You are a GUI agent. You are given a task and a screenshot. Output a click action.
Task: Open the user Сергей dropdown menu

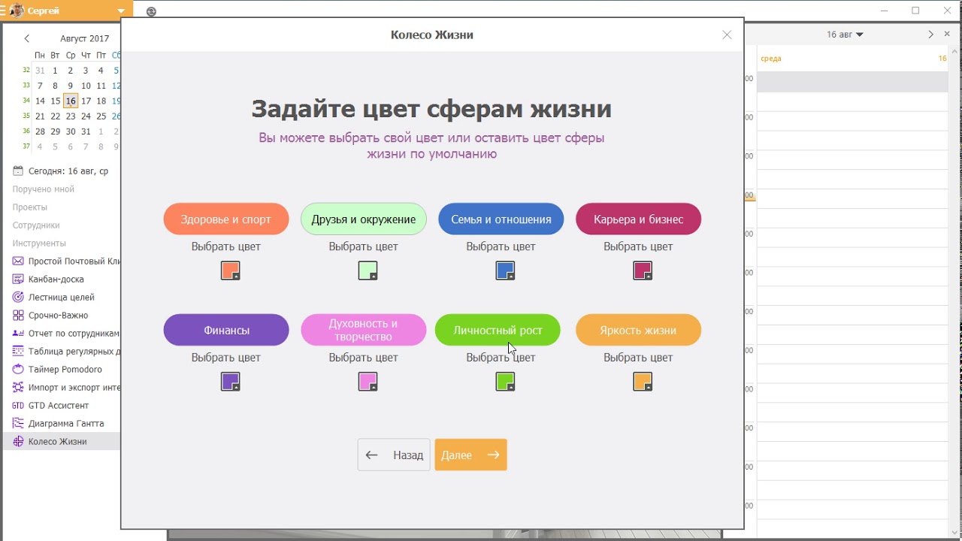(x=121, y=11)
